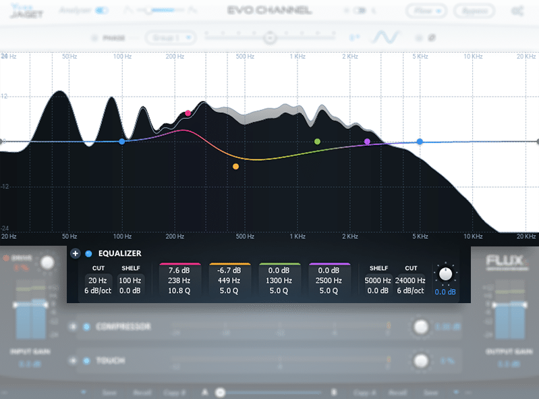Toggle the Analyzer switch

pyautogui.click(x=102, y=10)
